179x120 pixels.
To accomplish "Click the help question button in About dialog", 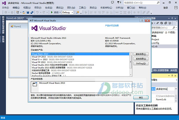I will (x=142, y=21).
